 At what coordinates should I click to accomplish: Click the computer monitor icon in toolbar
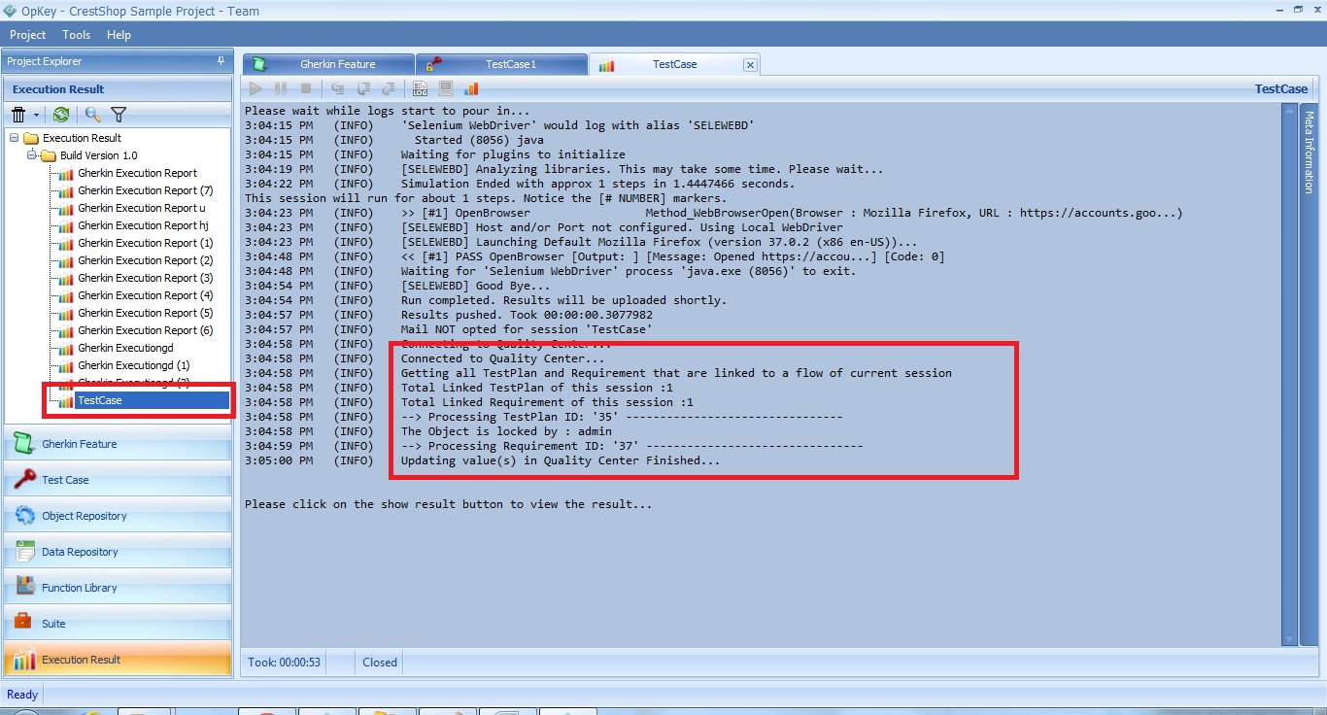point(446,88)
